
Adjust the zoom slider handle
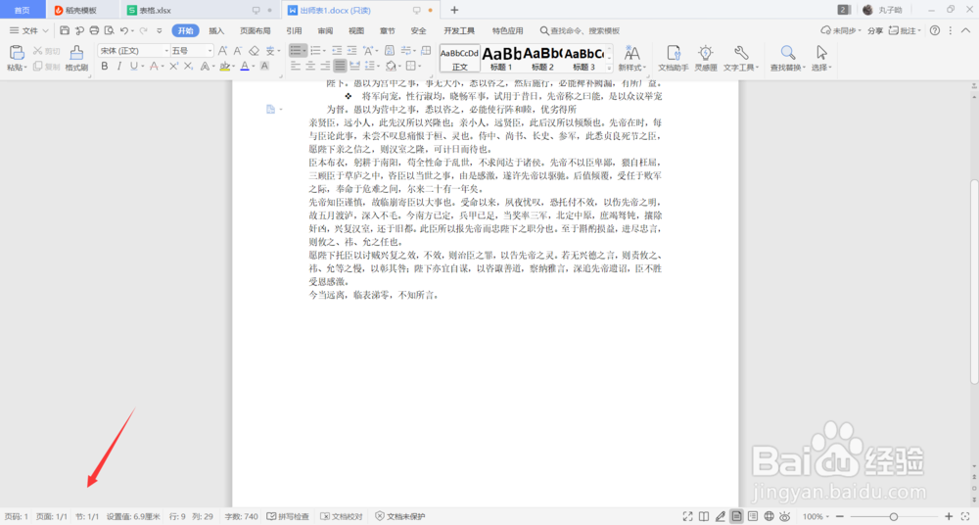coord(894,516)
